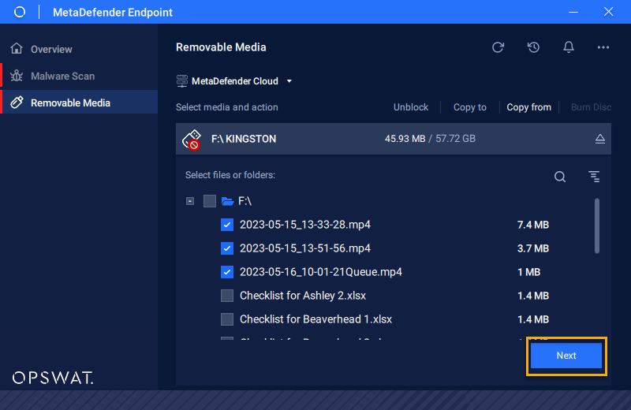Check the Checklist for Beaverhead 1.xlsx checkbox
Screen dimensions: 631x410
(x=227, y=319)
